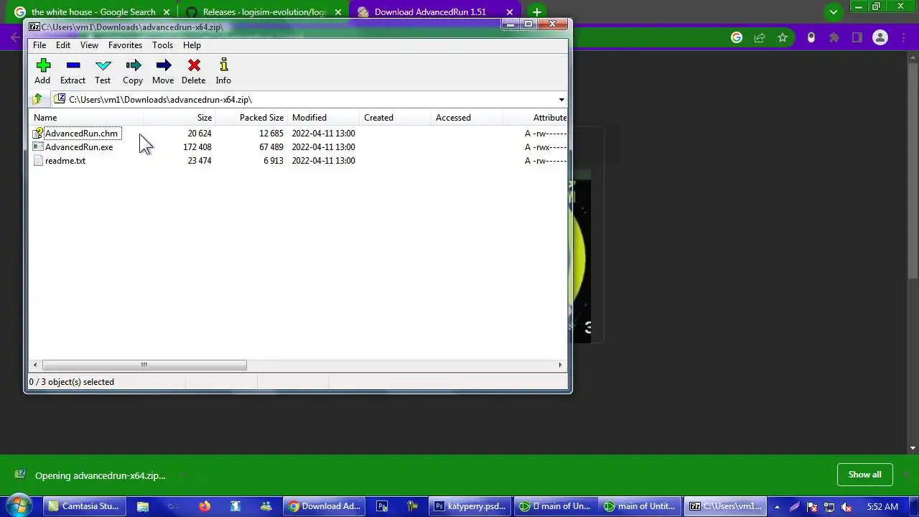Switch to Download AdvancedRun Chrome taskbar button
Image resolution: width=919 pixels, height=517 pixels.
tap(325, 506)
